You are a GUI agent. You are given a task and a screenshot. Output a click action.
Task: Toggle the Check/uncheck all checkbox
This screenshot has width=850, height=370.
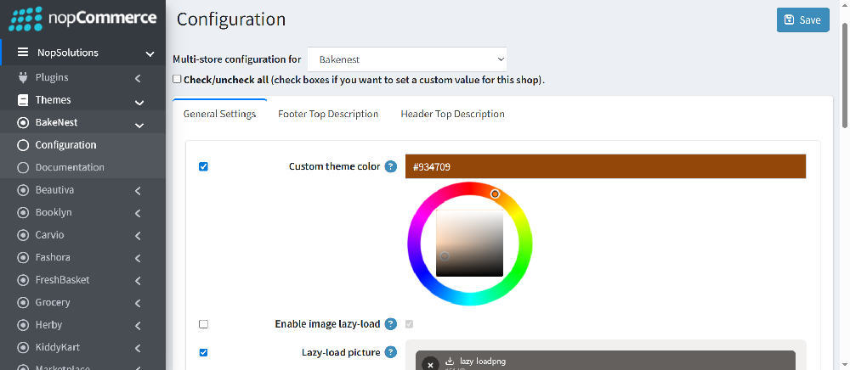[x=177, y=80]
